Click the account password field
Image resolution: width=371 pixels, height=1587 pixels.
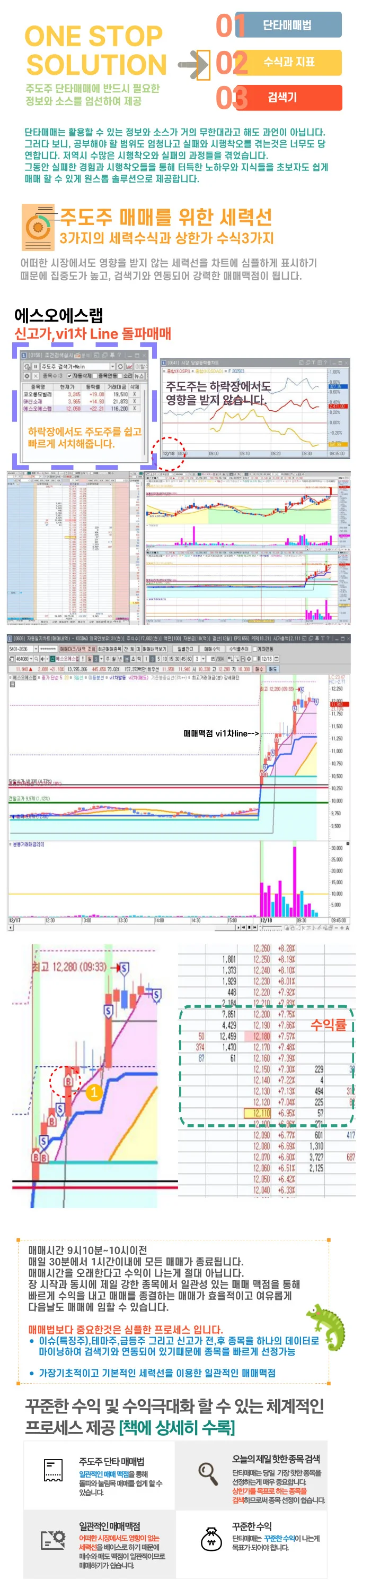point(49,649)
